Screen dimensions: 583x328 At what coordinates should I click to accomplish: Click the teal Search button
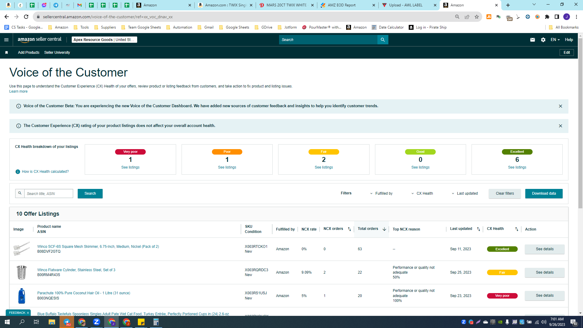click(90, 194)
